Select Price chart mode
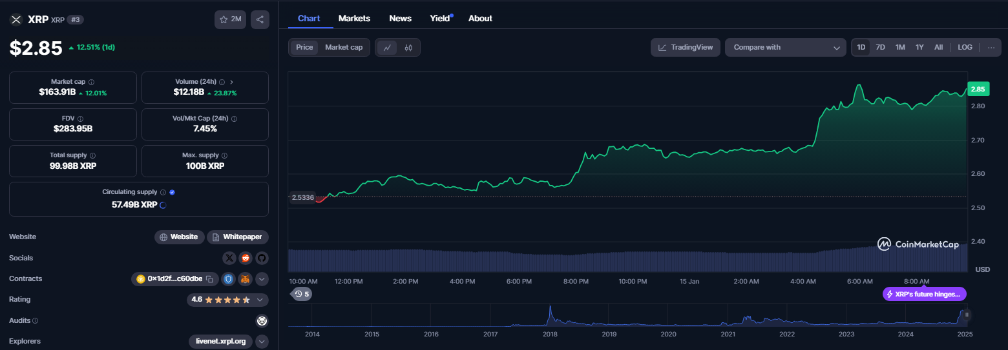The height and width of the screenshot is (350, 1008). (304, 47)
